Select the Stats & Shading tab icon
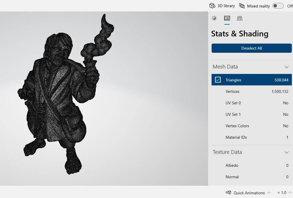This screenshot has height=198, width=293. pos(227,18)
